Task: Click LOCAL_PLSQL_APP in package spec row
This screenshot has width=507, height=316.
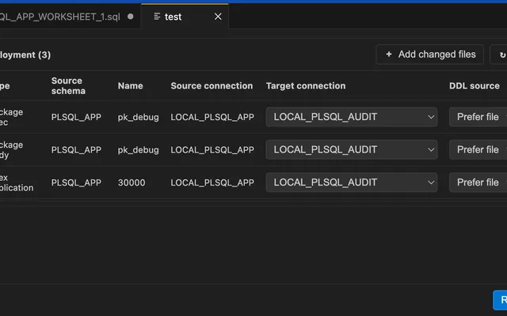Action: 212,117
